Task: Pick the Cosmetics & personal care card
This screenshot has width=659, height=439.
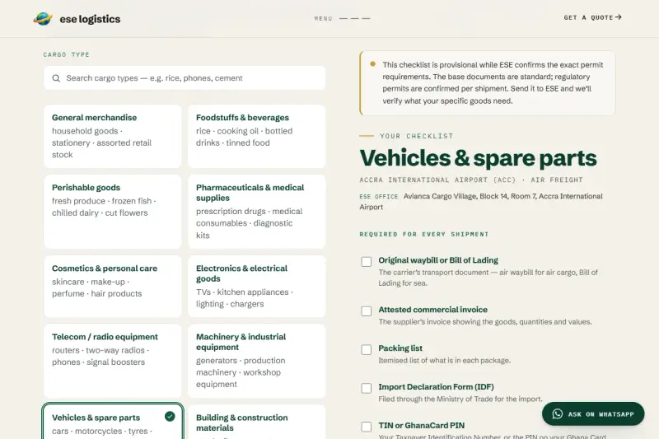Action: point(113,286)
